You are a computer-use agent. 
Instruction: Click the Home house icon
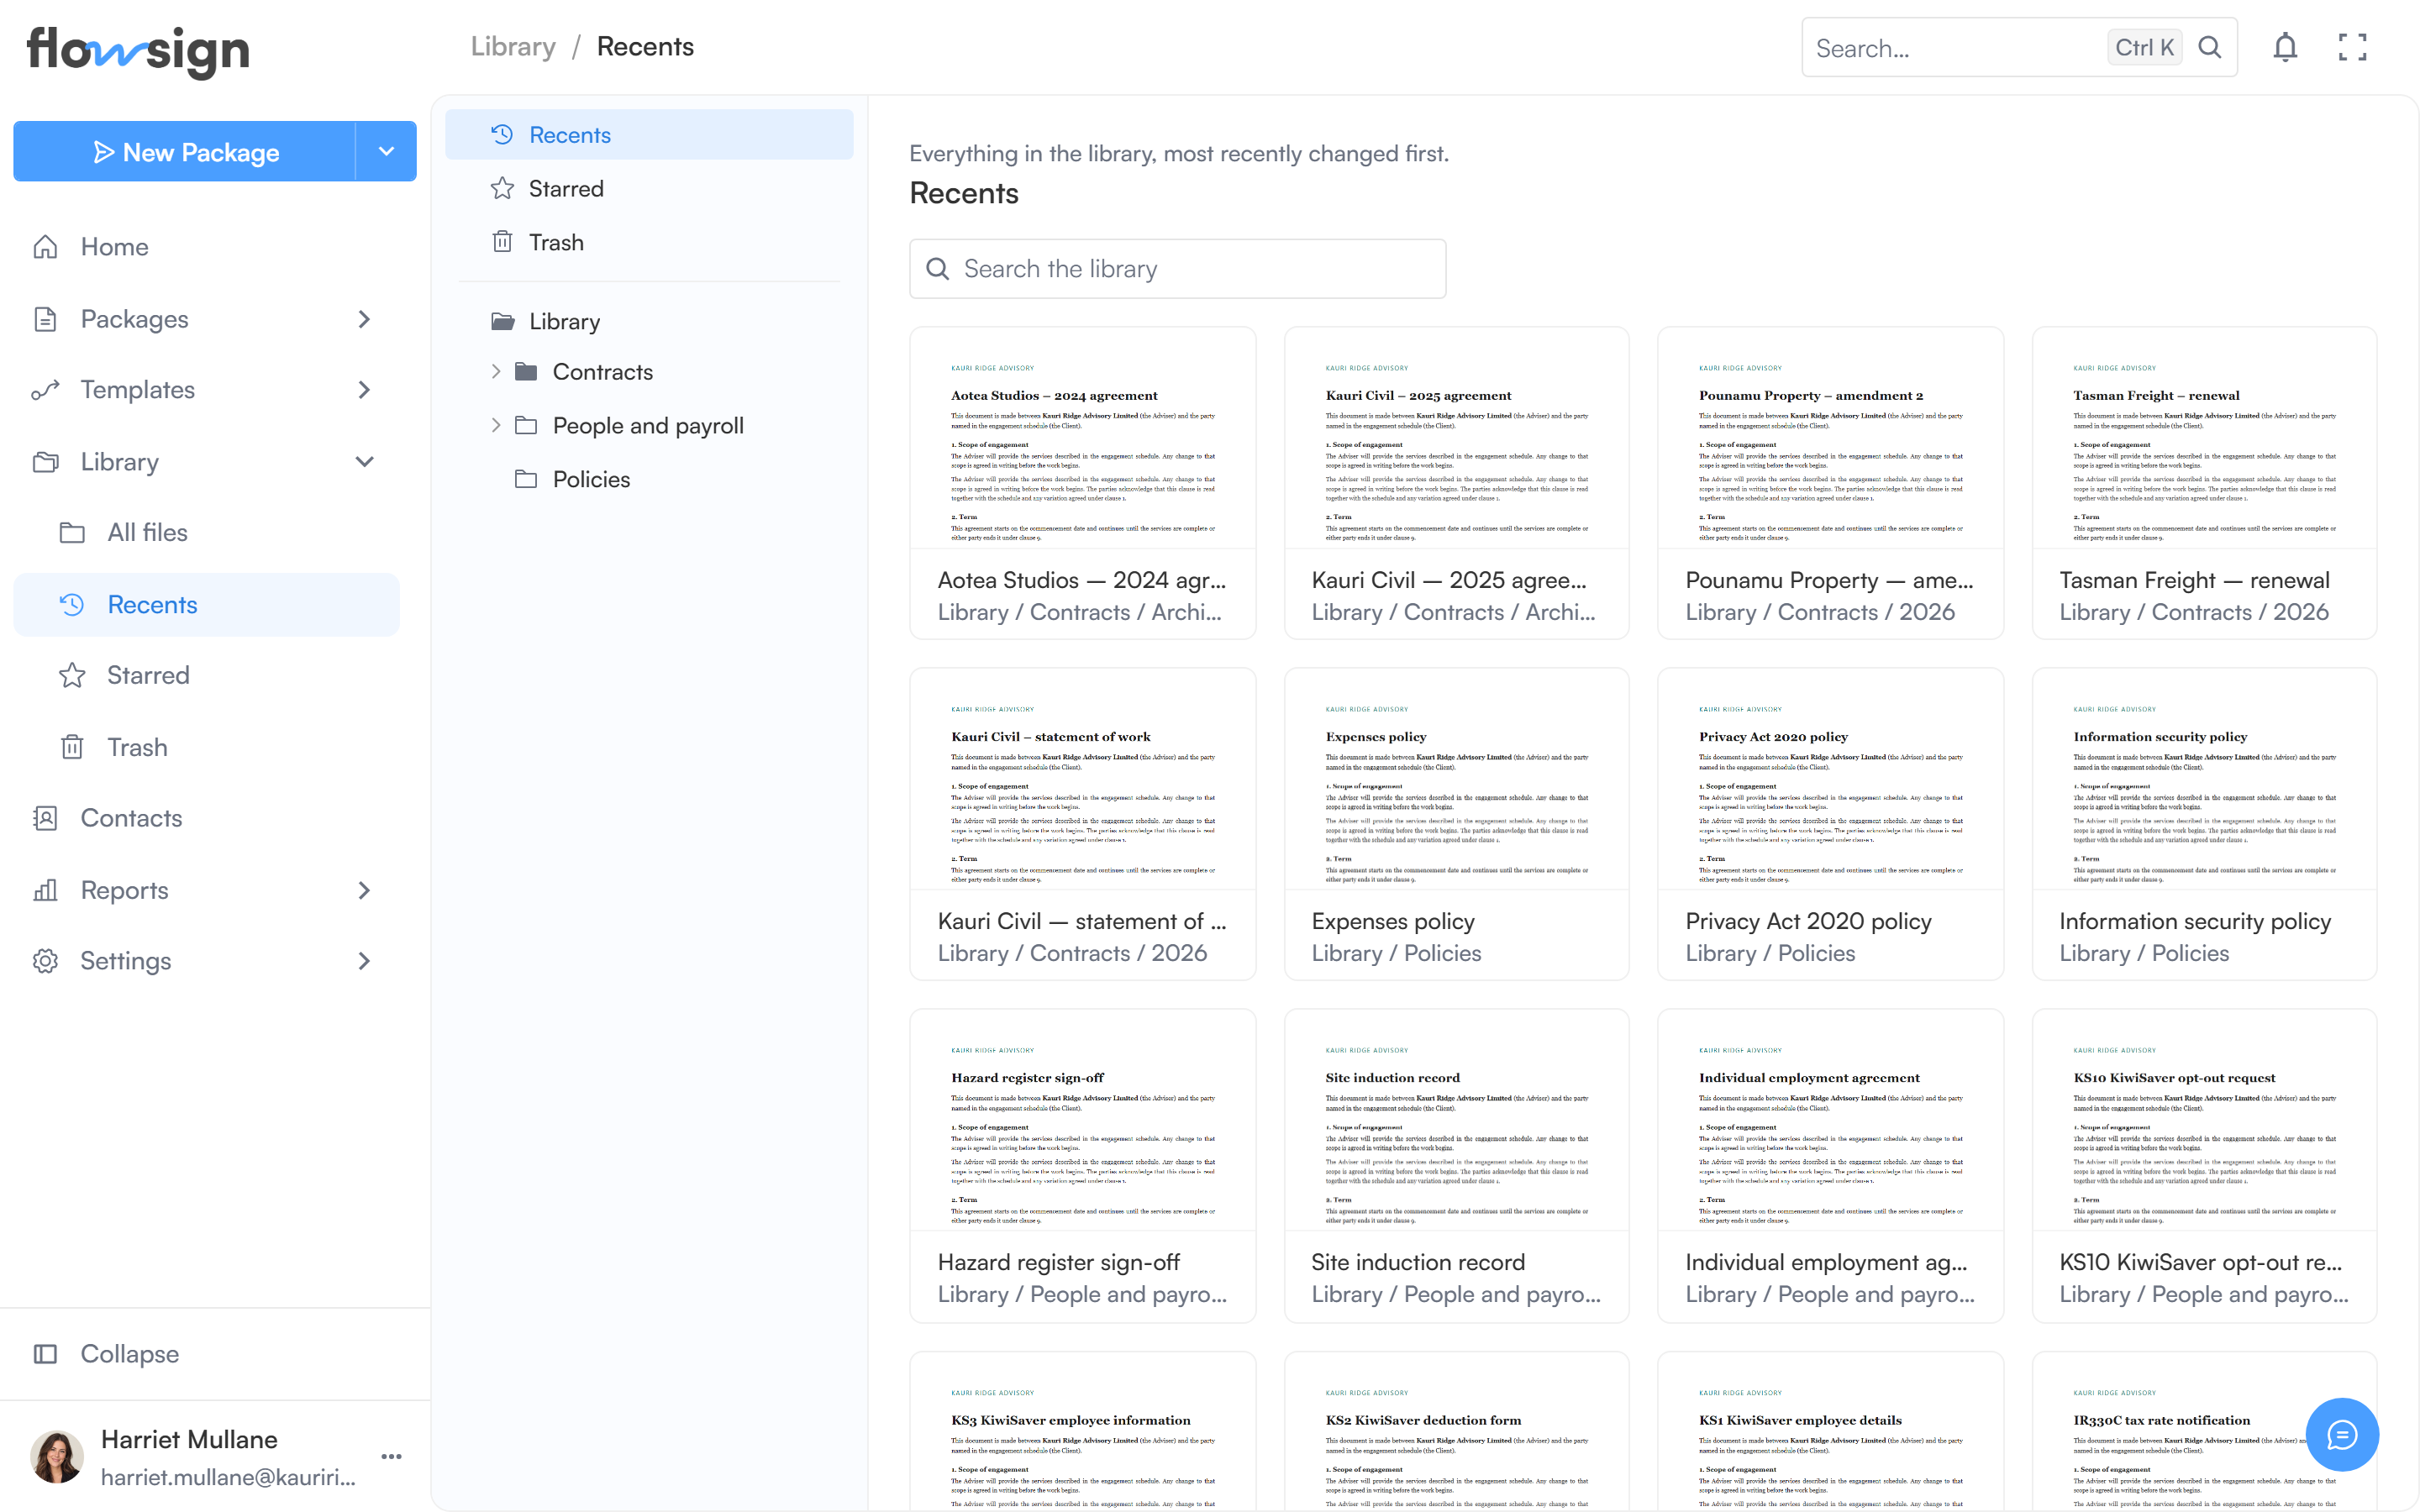[x=45, y=247]
